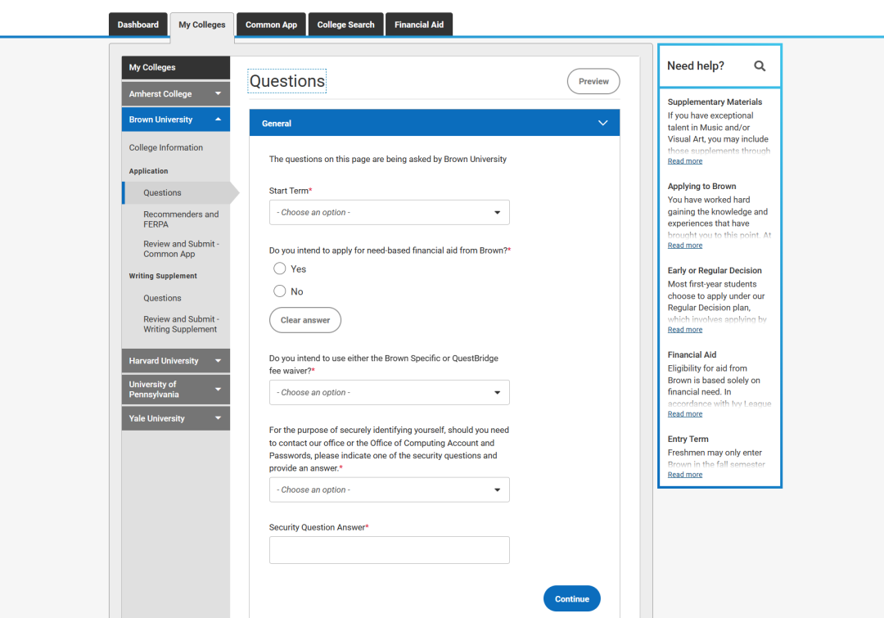This screenshot has height=618, width=884.
Task: Open the Common App tab
Action: point(271,25)
